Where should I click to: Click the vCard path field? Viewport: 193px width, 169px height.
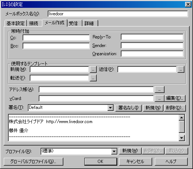(x=96, y=98)
